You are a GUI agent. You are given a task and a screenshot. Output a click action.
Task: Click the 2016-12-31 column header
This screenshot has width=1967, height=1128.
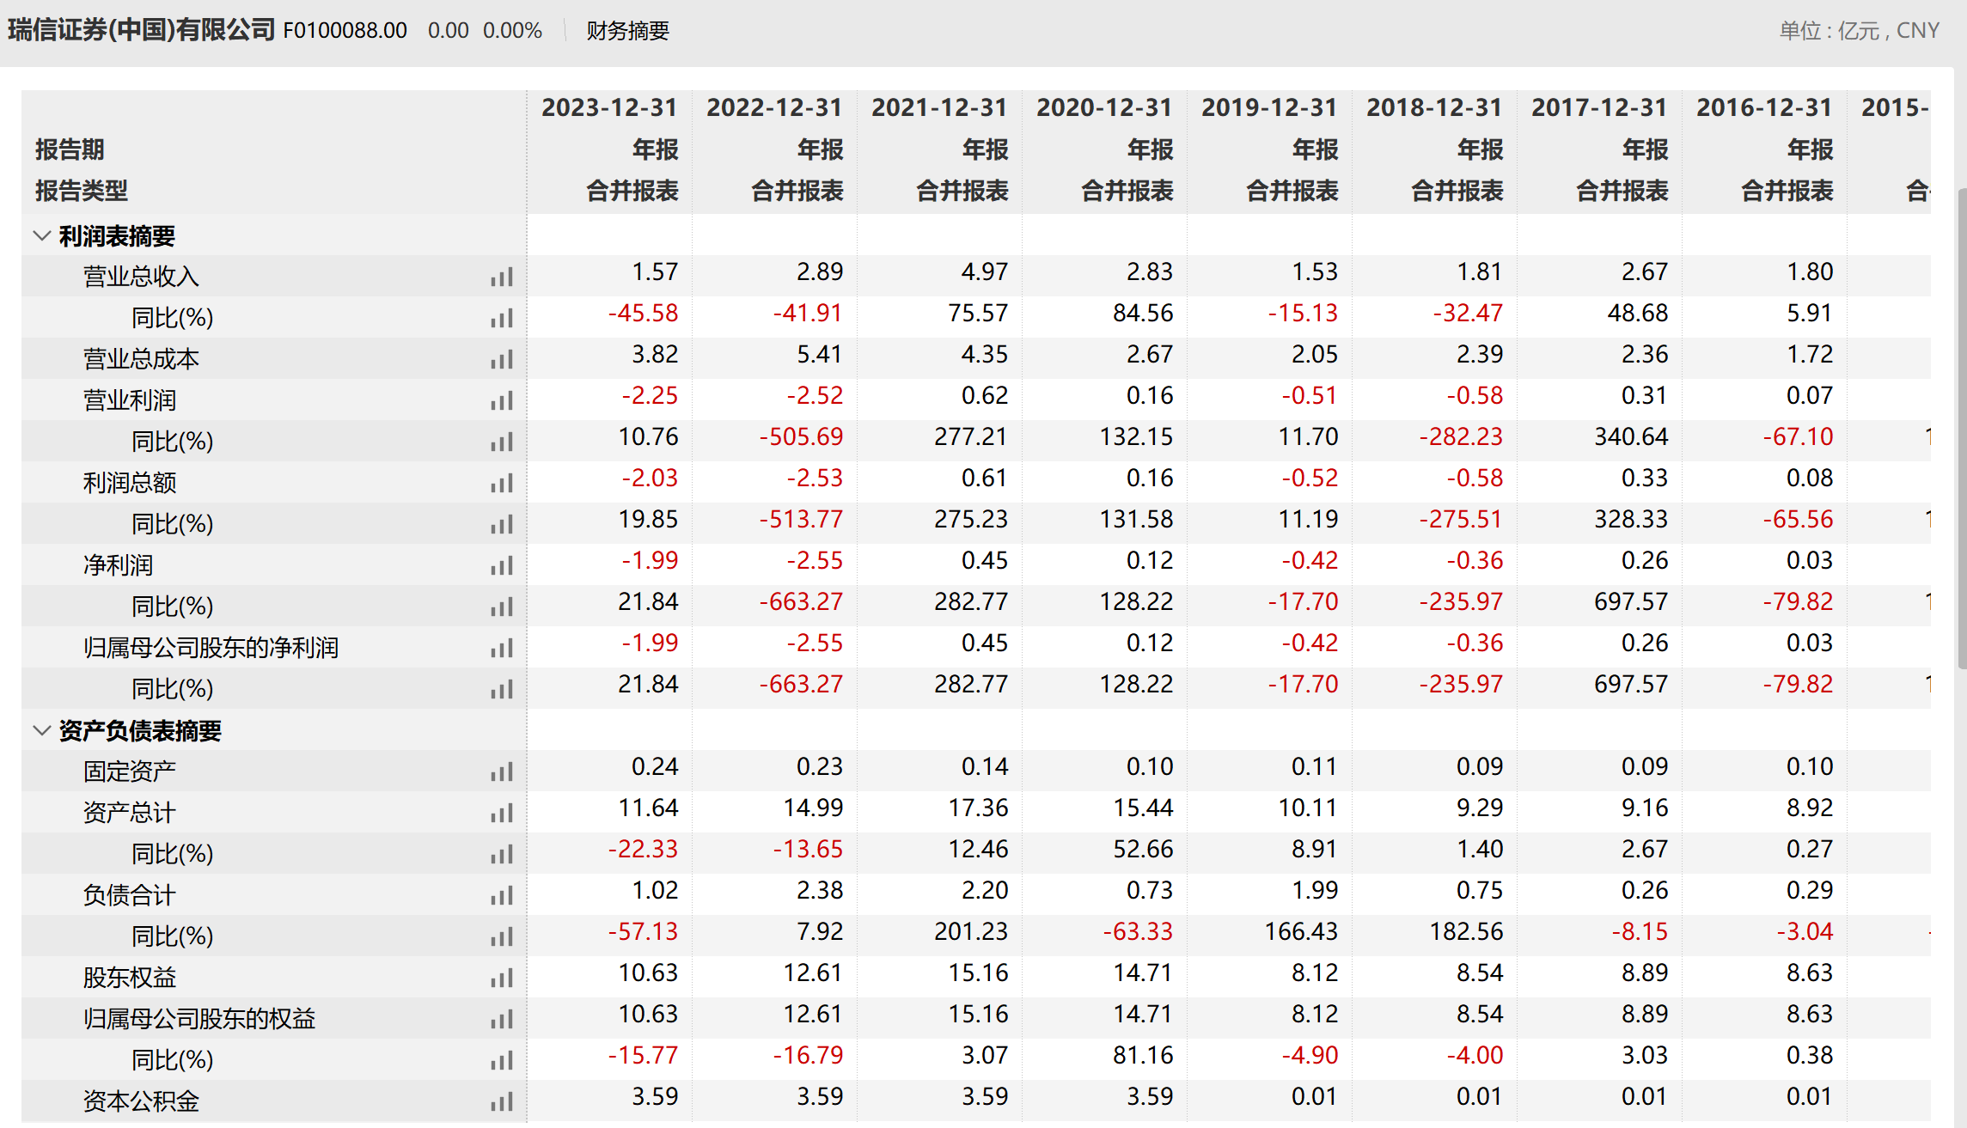point(1763,107)
